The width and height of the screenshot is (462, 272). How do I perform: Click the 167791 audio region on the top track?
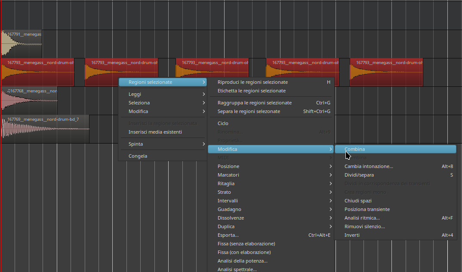point(22,43)
